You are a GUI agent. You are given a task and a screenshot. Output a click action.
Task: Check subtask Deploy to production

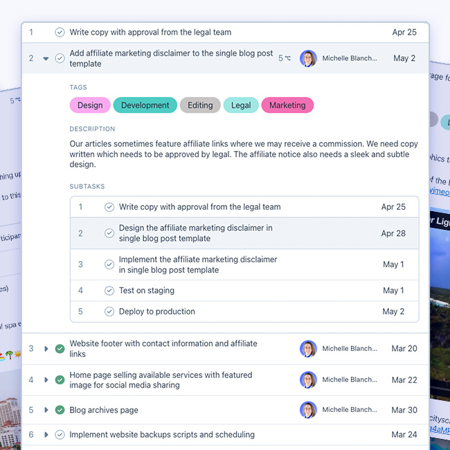[x=109, y=312]
